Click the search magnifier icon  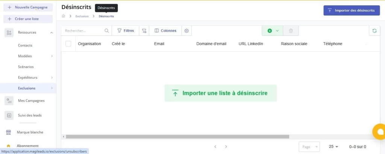tap(107, 31)
